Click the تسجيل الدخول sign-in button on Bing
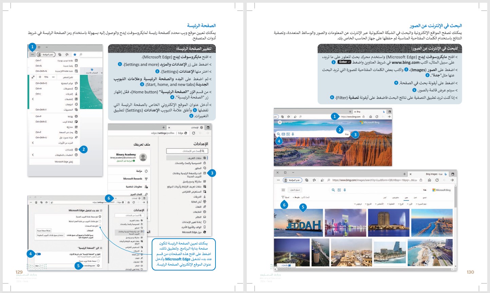This screenshot has width=490, height=293. pos(295,190)
